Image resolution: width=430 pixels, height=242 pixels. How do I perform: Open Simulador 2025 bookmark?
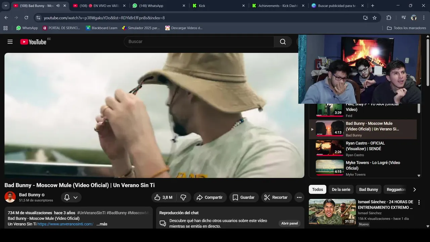click(141, 28)
